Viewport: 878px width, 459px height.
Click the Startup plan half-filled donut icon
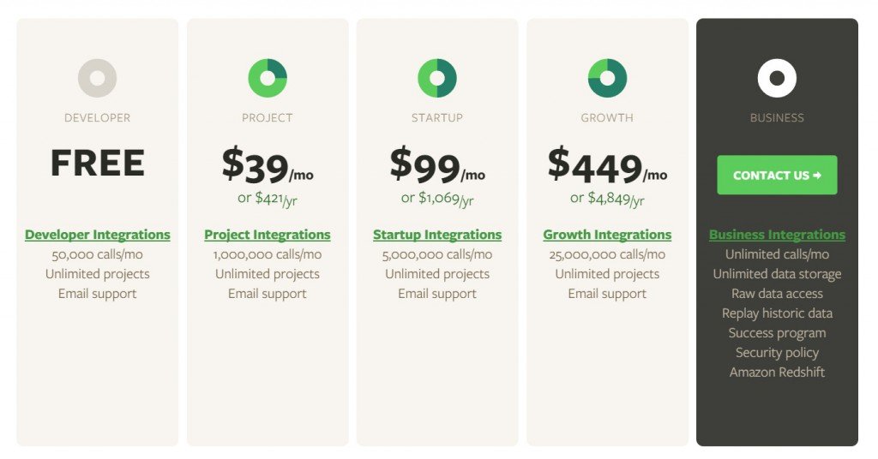tap(437, 78)
